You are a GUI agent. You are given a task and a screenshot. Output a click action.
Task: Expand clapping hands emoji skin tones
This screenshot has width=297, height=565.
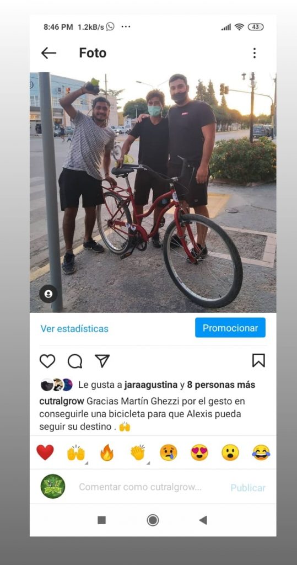pos(138,452)
